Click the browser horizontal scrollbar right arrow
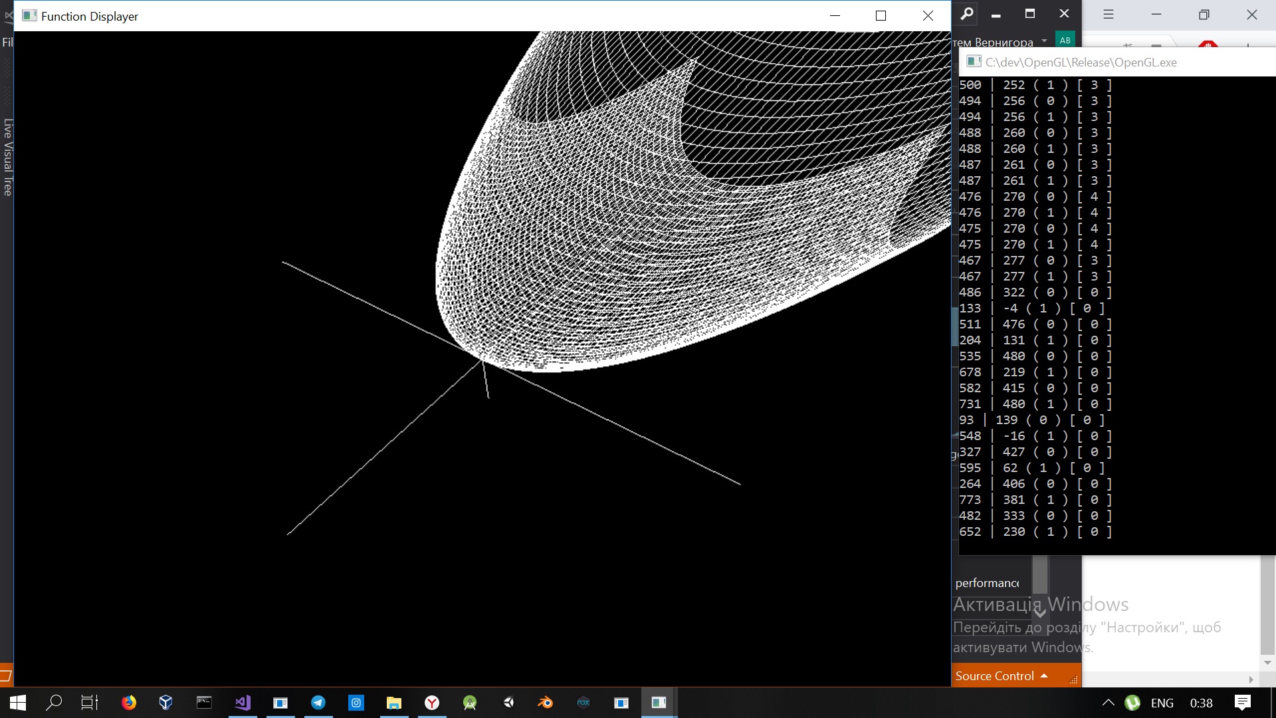 [1251, 679]
